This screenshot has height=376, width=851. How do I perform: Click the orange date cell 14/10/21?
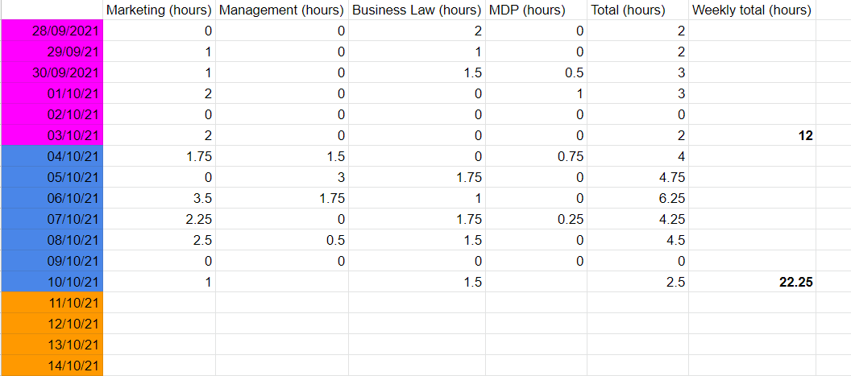(x=52, y=366)
